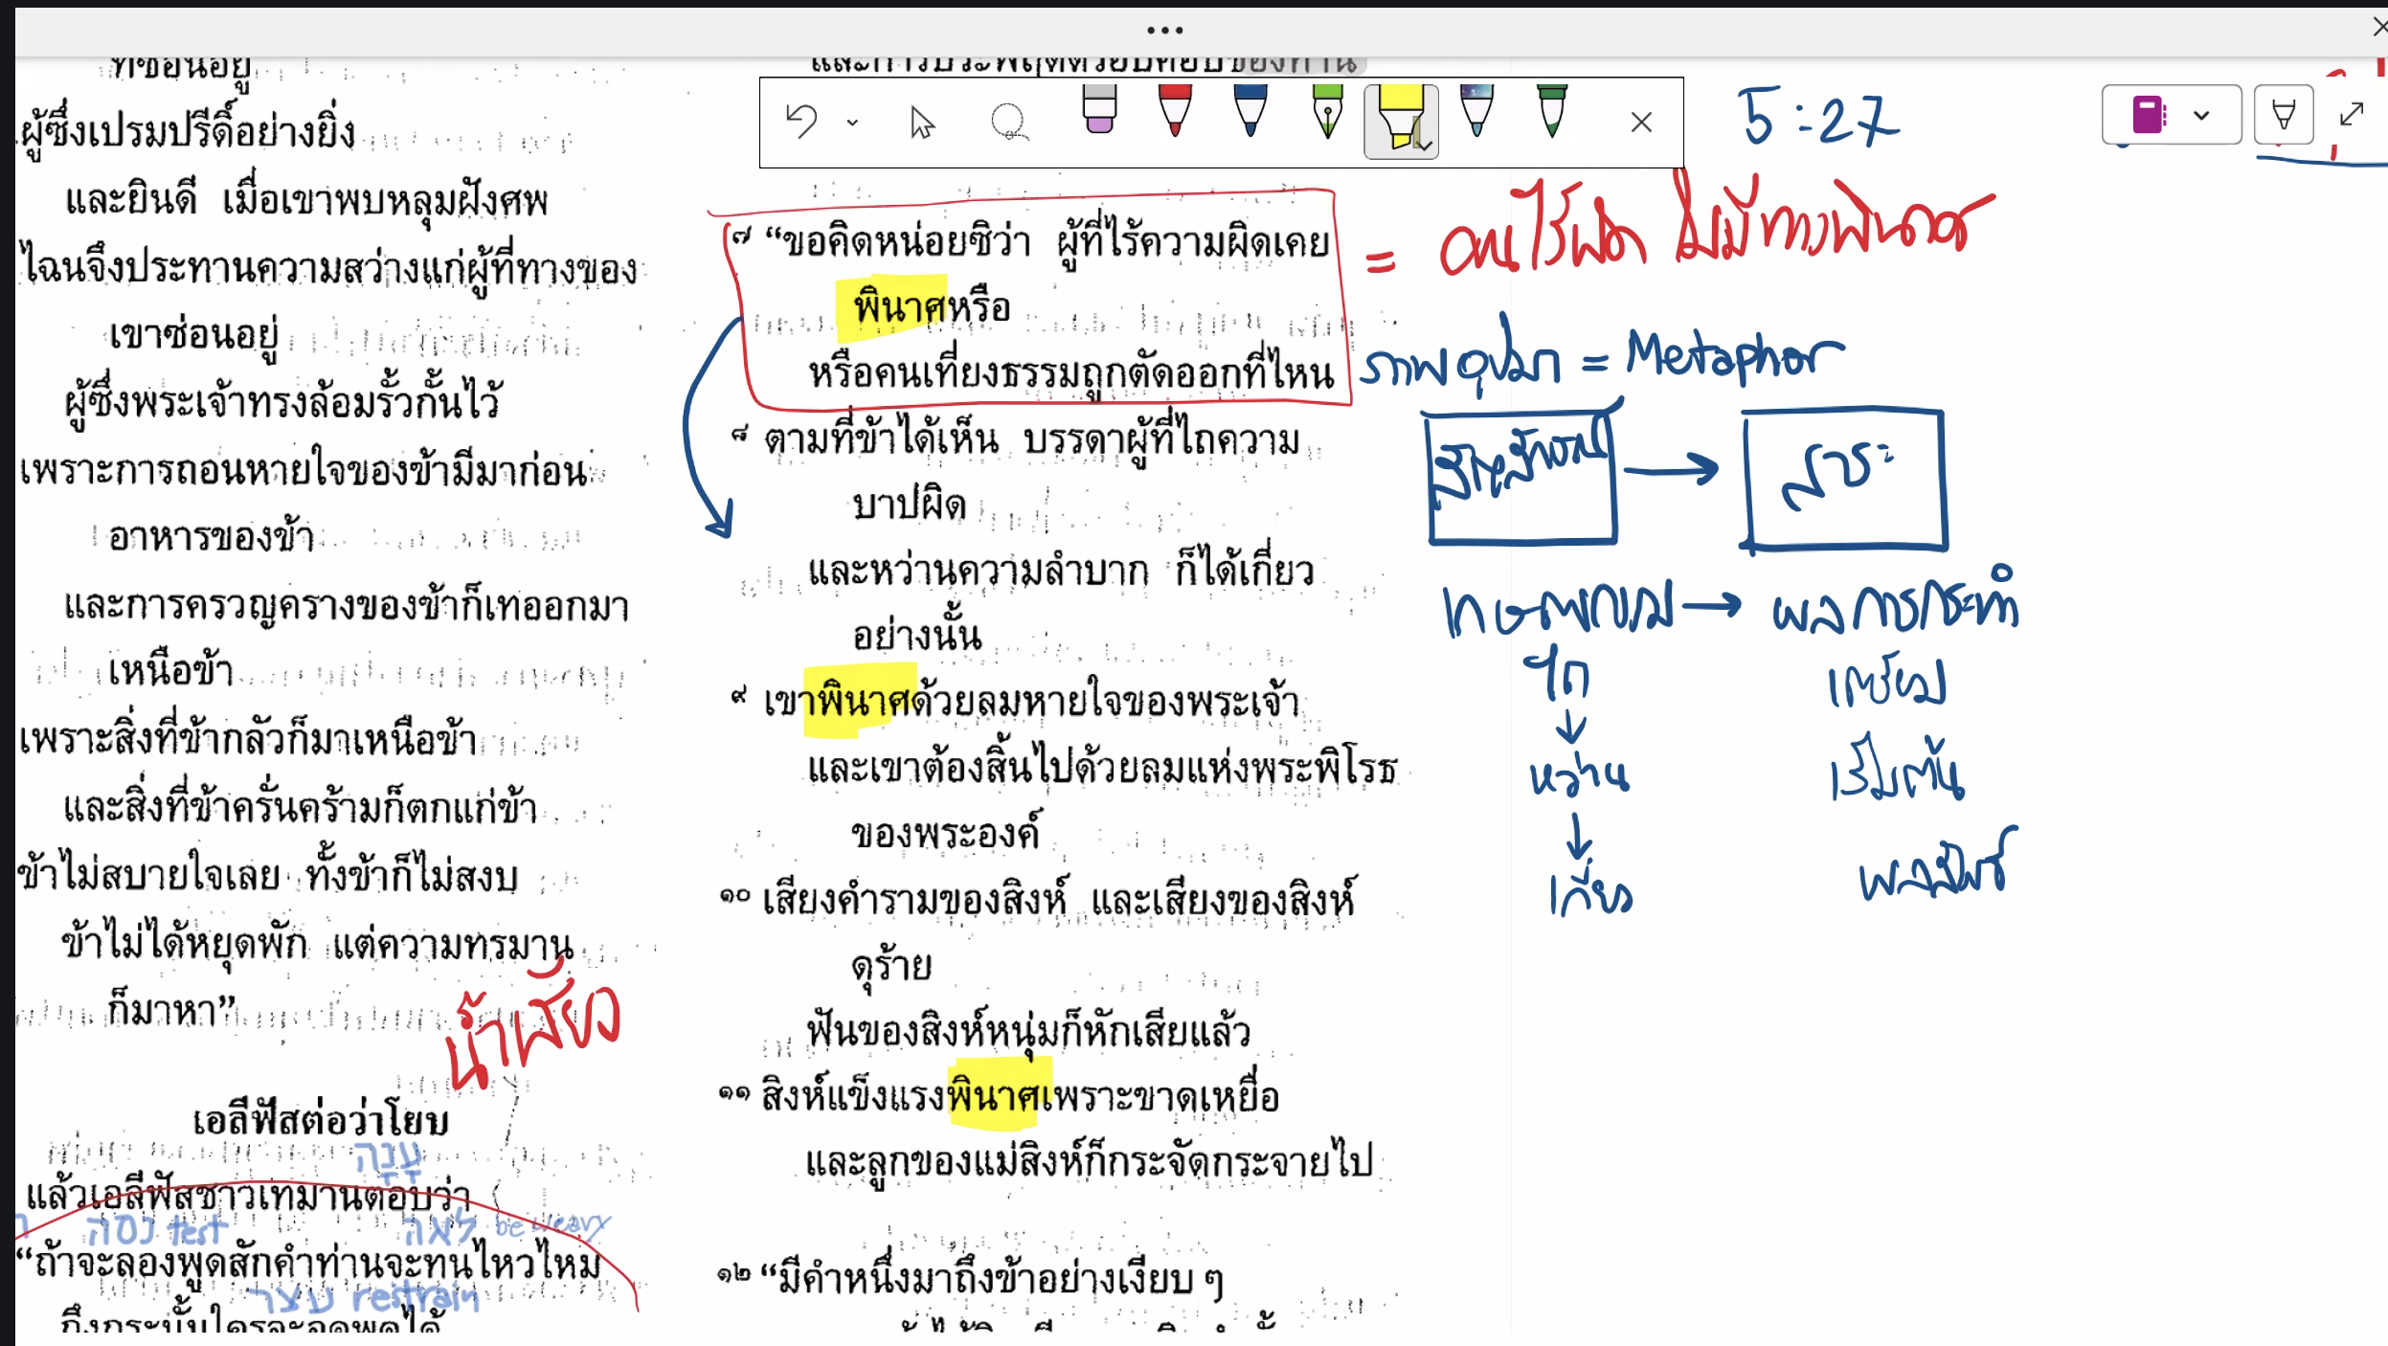Tap the line 'ฟันของสิงห์หนุ่มก็หักเสียแล้ว'

[1028, 1032]
